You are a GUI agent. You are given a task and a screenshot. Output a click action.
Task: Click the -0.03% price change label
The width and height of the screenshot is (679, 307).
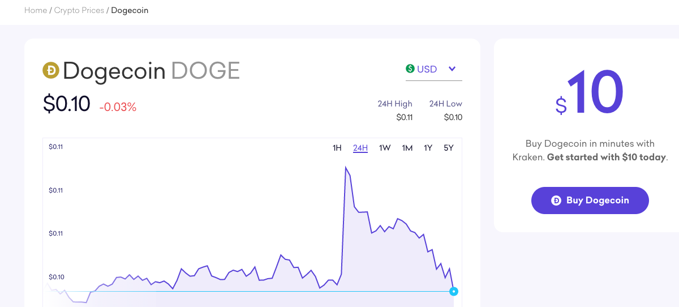118,107
